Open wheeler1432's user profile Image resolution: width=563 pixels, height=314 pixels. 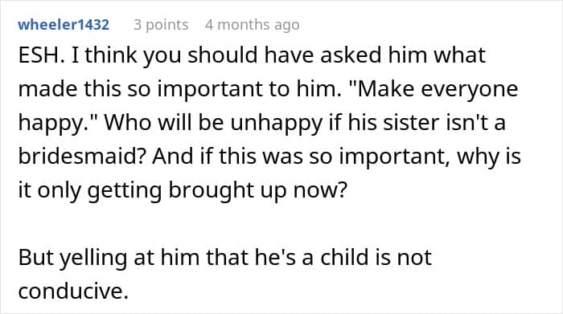point(64,25)
